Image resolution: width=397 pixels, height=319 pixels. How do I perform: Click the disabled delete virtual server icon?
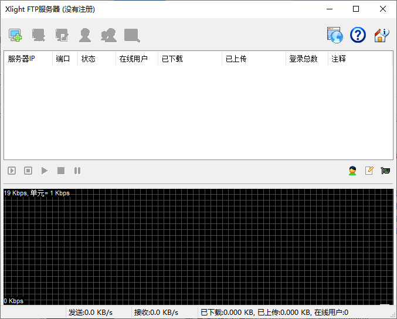click(39, 35)
